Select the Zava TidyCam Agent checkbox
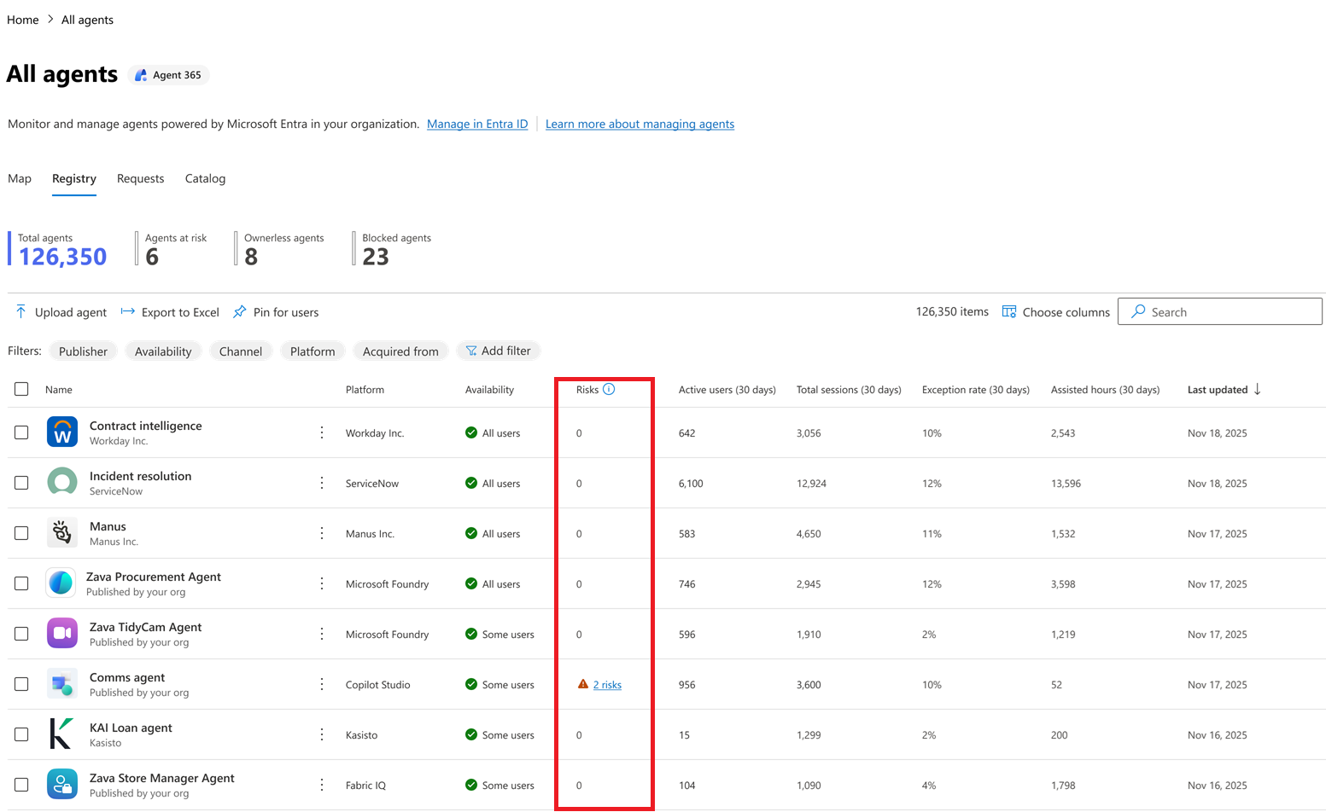The image size is (1326, 812). pos(21,634)
